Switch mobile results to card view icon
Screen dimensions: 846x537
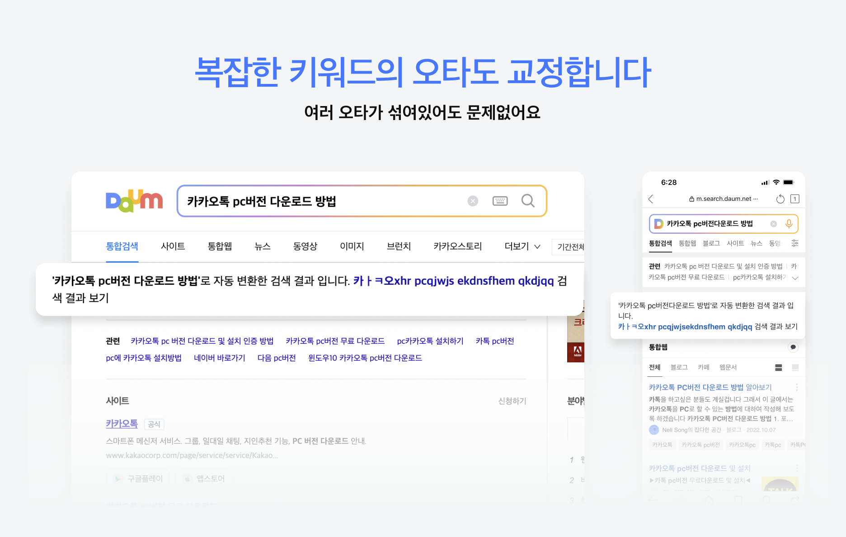(x=795, y=368)
